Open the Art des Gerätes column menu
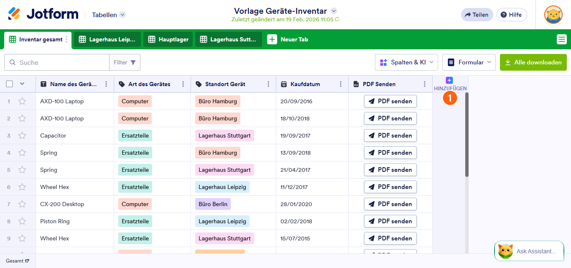This screenshot has width=571, height=268. pyautogui.click(x=183, y=84)
